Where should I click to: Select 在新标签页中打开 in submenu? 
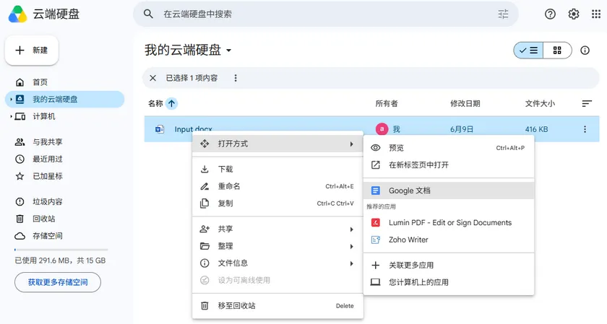click(449, 165)
